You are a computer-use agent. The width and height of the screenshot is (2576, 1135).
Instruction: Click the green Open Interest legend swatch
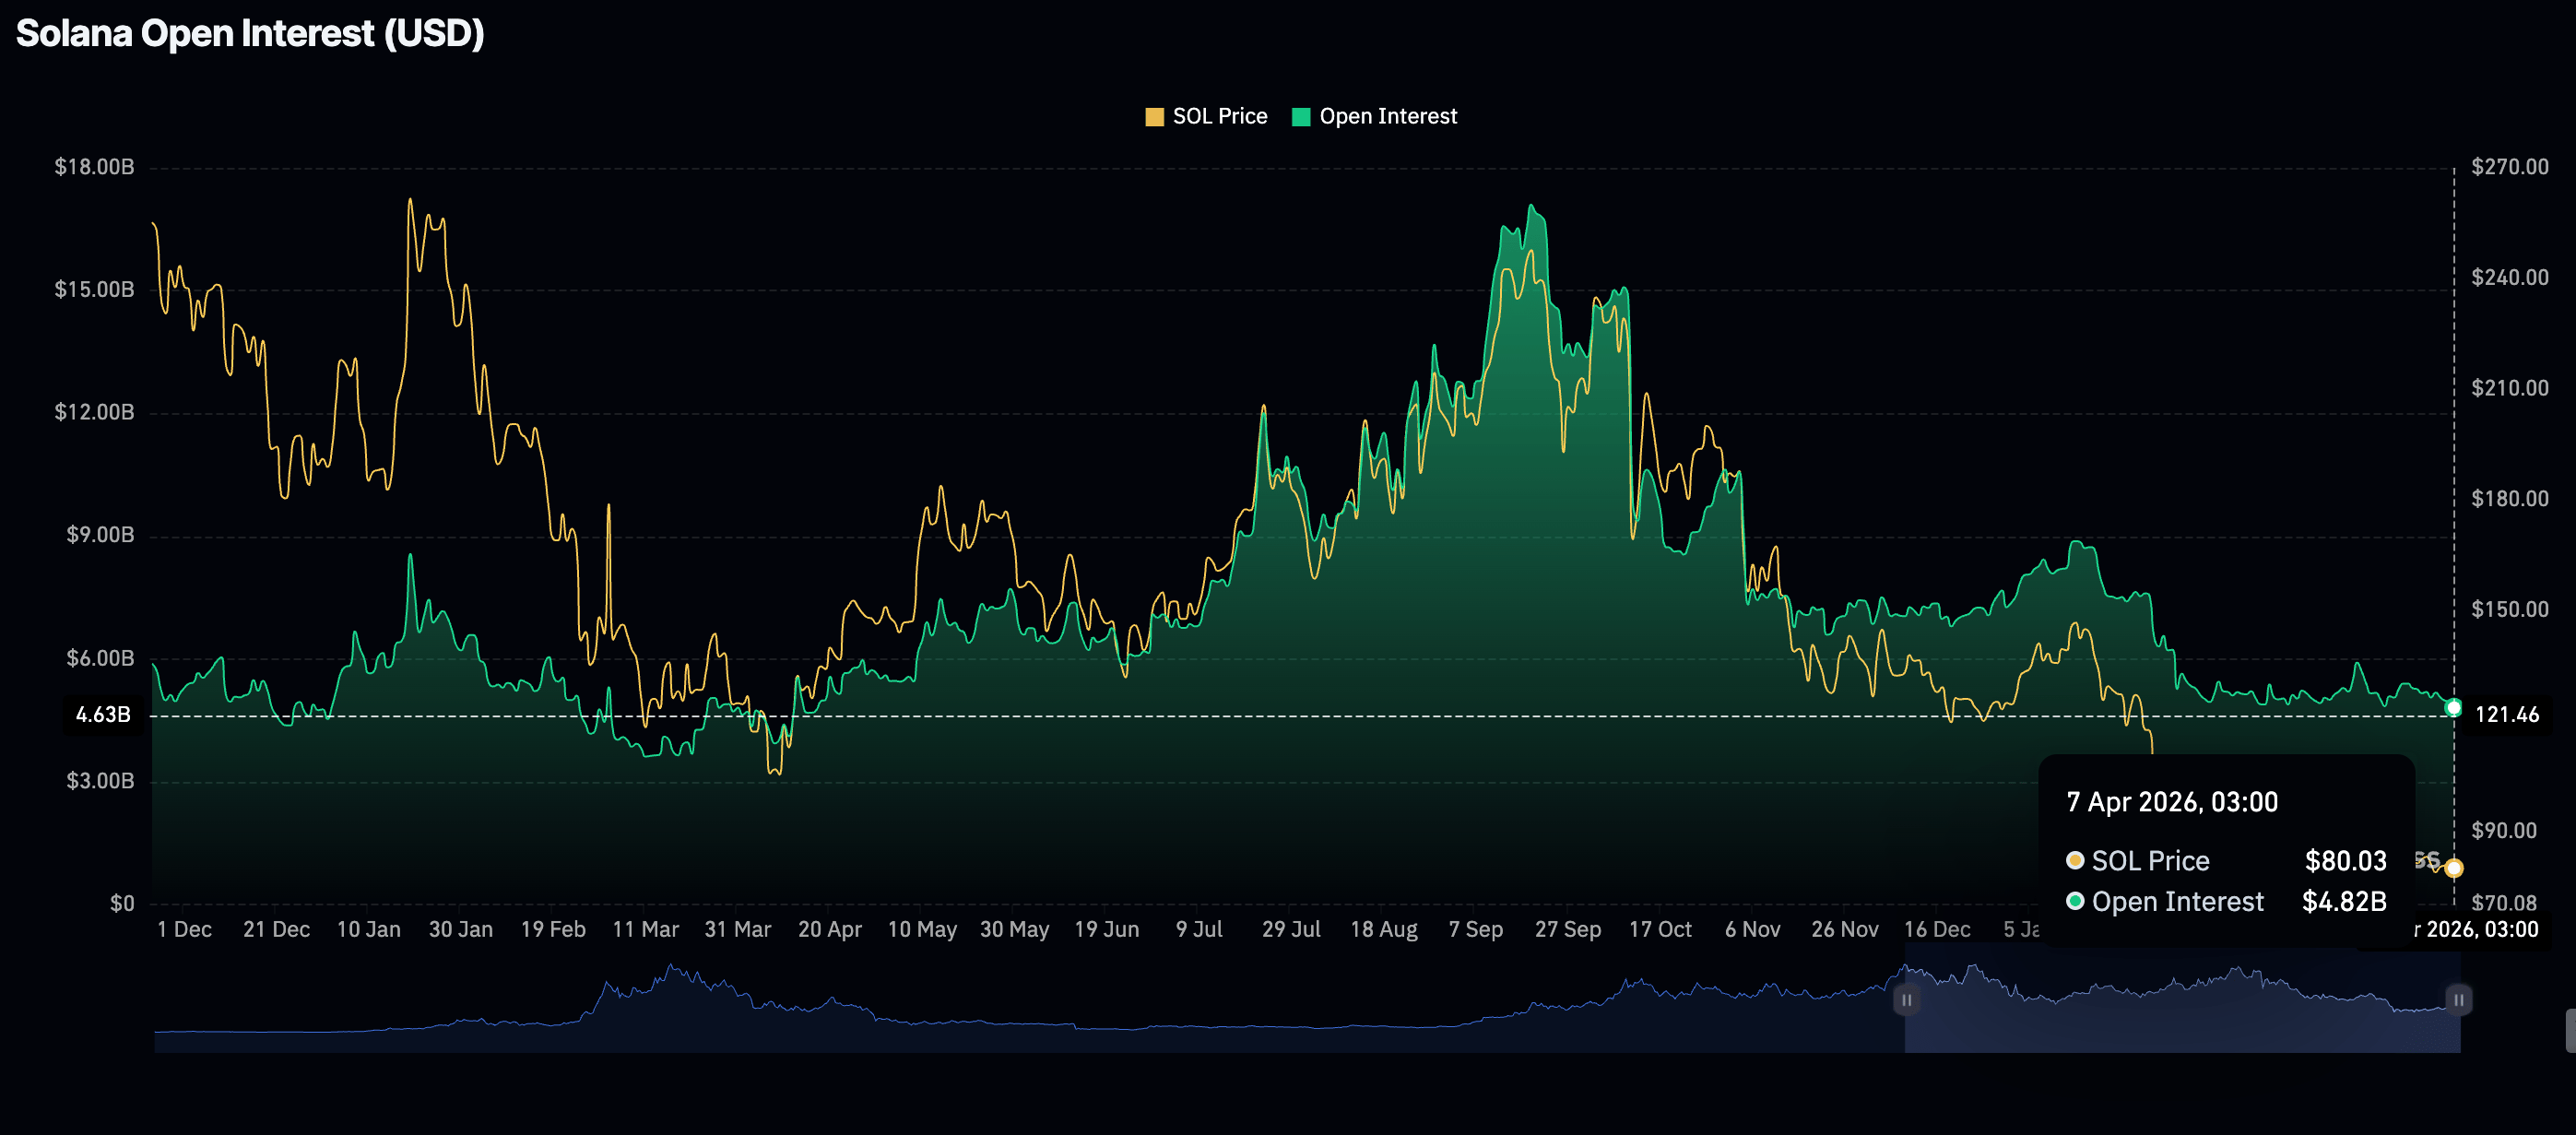pos(1301,117)
